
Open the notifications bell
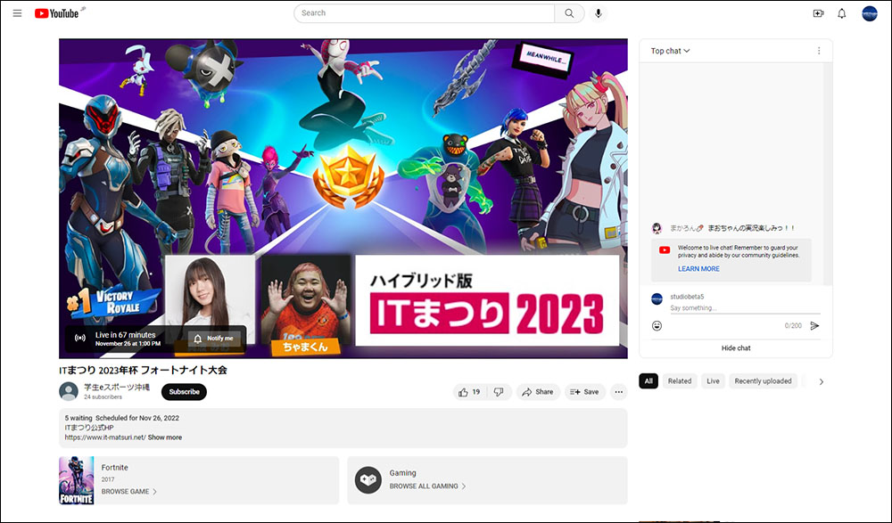(842, 13)
